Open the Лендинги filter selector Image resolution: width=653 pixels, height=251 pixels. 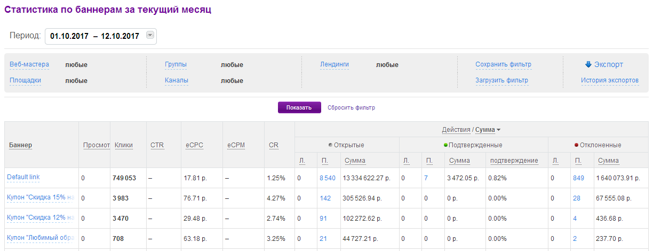(x=334, y=65)
